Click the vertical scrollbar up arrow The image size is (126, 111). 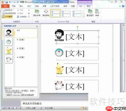coord(123,25)
